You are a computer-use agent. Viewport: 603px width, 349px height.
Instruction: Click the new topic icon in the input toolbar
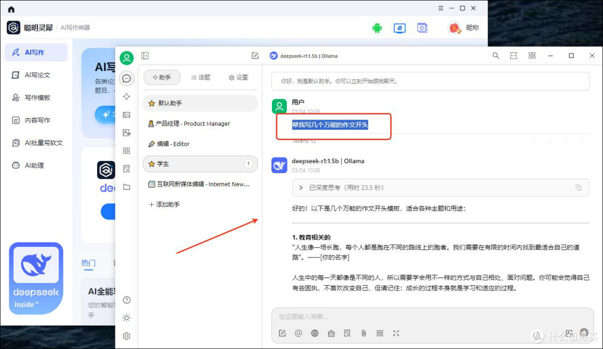point(283,333)
